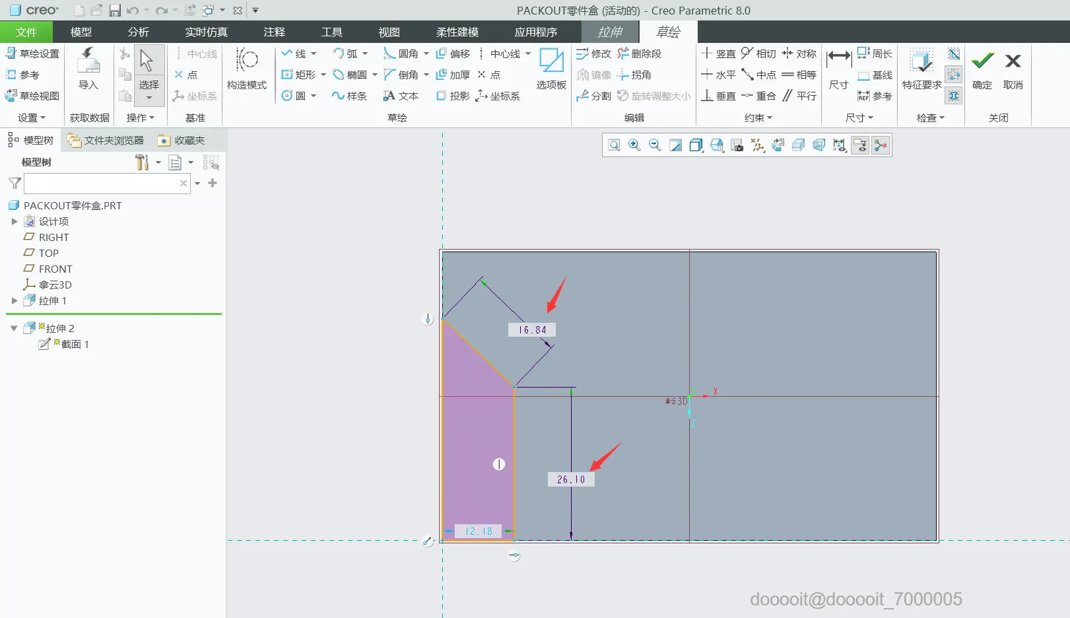Image resolution: width=1070 pixels, height=618 pixels.
Task: Select the 样条 (Spline) tool
Action: tap(350, 96)
